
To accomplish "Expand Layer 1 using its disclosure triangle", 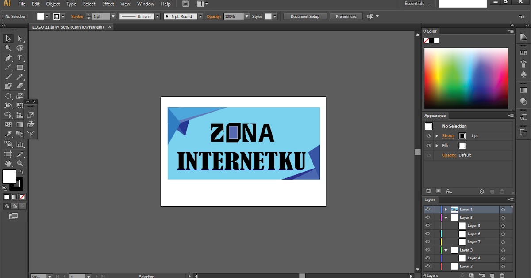I will [446, 208].
